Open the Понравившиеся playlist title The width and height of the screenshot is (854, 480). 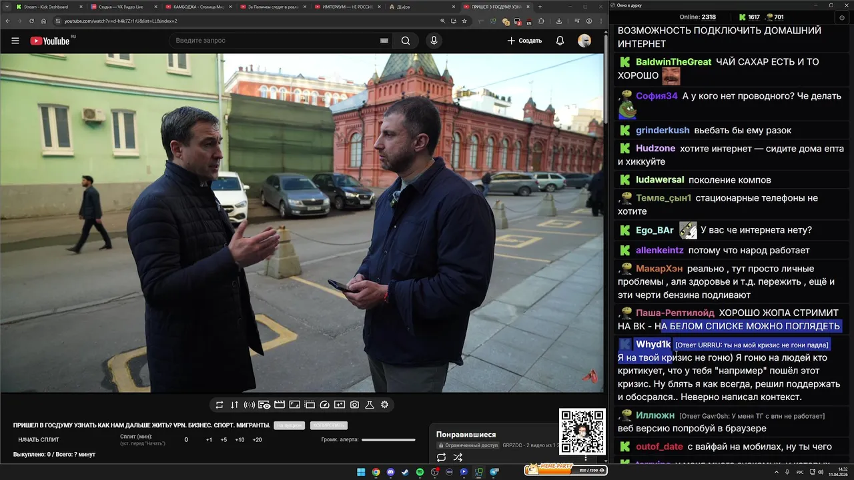pyautogui.click(x=466, y=435)
